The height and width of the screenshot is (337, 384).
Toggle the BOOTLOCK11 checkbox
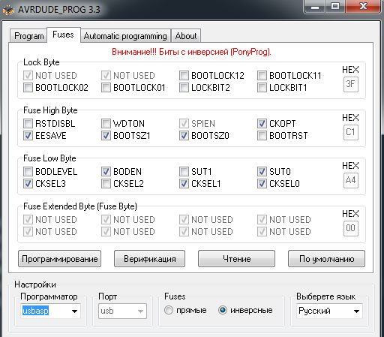(262, 75)
